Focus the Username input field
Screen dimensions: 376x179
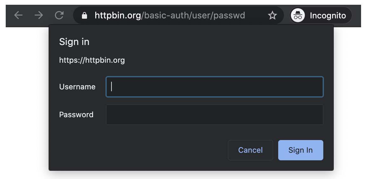(214, 87)
